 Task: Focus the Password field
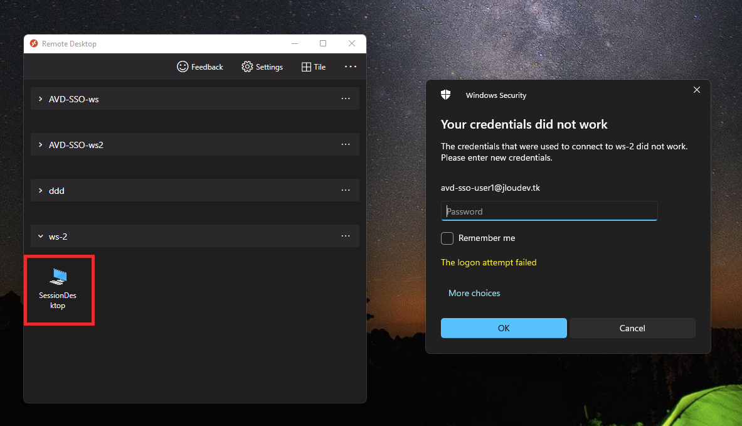(x=549, y=211)
